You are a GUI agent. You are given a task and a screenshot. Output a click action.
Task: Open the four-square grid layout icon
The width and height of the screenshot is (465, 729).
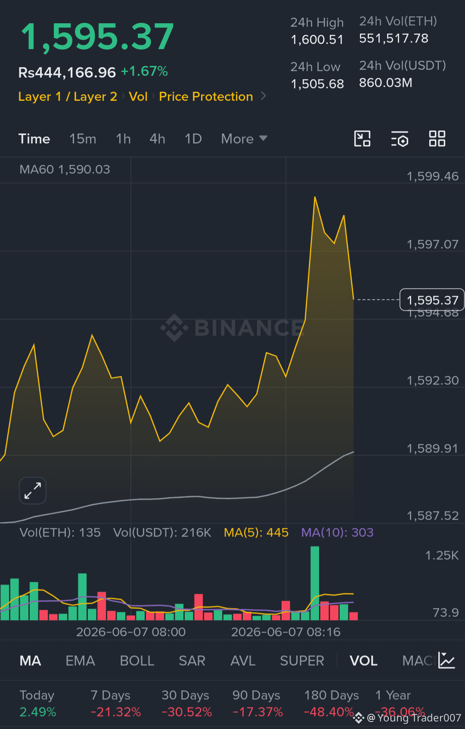tap(437, 139)
